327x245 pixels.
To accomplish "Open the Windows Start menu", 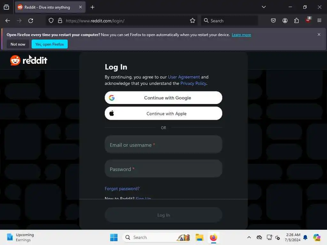I will pyautogui.click(x=114, y=237).
